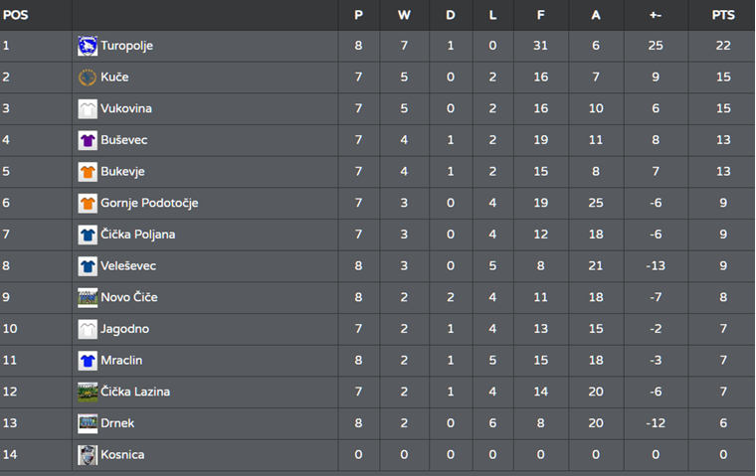Click Turopolje's 22 points cell
756x476 pixels.
point(723,46)
